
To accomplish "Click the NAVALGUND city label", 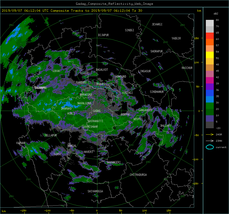I will [x=84, y=103].
